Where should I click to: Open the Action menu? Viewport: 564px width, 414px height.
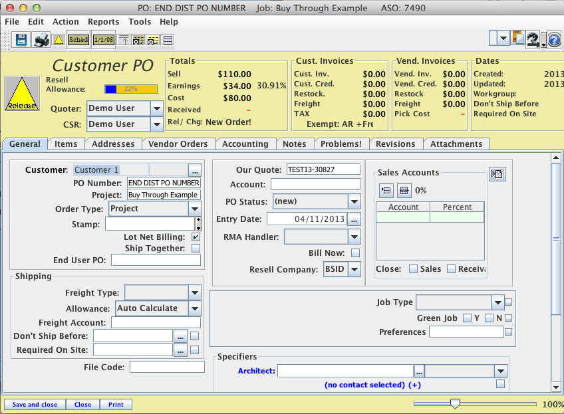click(65, 21)
